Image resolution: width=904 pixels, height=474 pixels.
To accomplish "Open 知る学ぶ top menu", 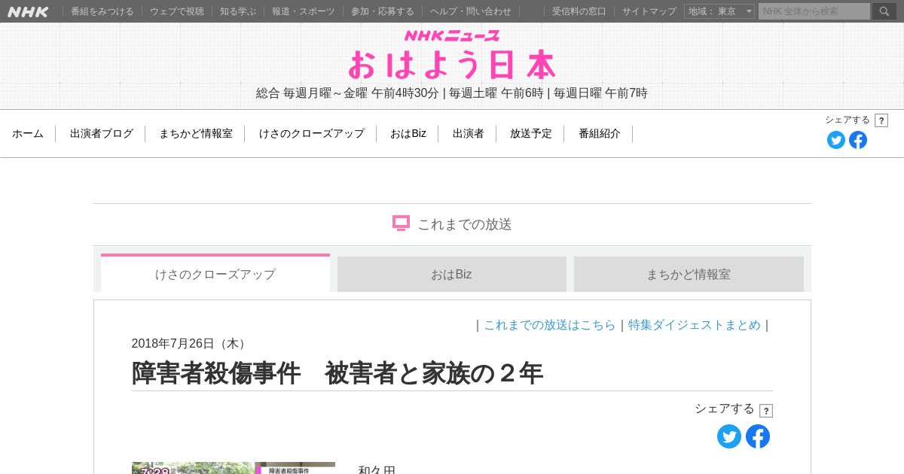I will click(x=238, y=11).
